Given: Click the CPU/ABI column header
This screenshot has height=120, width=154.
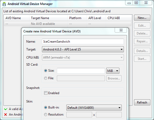Looking at the screenshot, I should [119, 18].
